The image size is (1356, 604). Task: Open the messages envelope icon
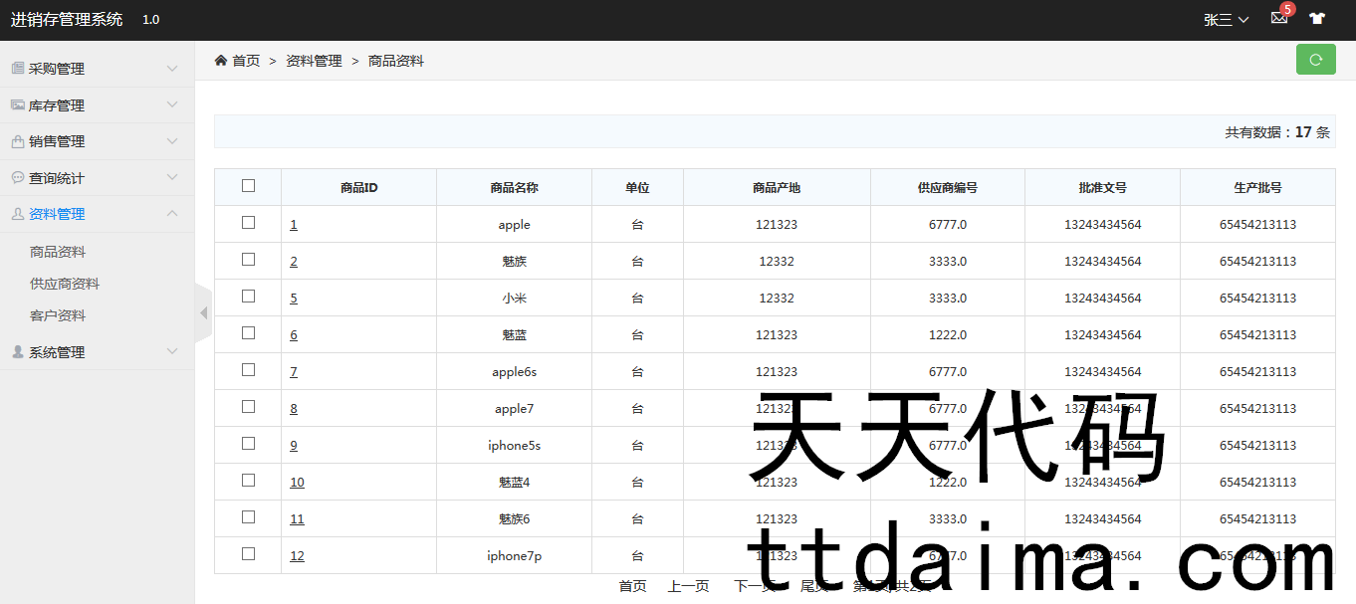[x=1279, y=19]
